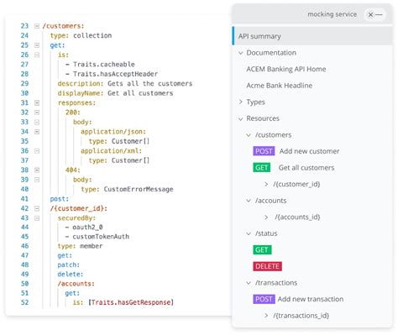The image size is (398, 335).
Task: Click 'type: collection' on line 24
Action: click(81, 35)
